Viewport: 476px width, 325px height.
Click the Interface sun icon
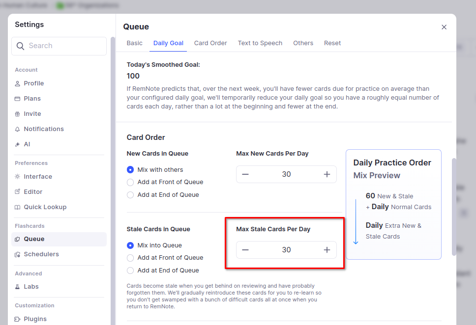18,177
